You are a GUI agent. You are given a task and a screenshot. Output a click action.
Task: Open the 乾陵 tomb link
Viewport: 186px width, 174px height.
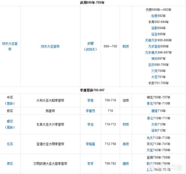126,46
